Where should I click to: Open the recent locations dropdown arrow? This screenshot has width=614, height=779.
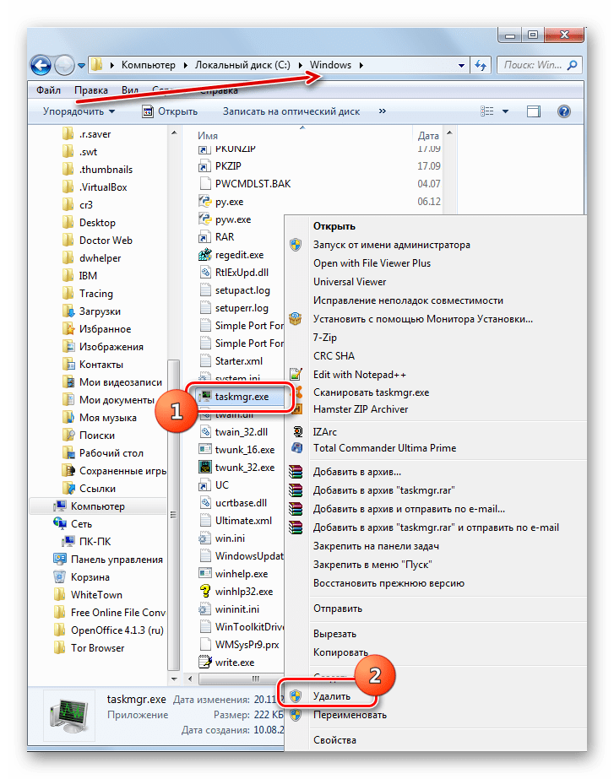82,65
